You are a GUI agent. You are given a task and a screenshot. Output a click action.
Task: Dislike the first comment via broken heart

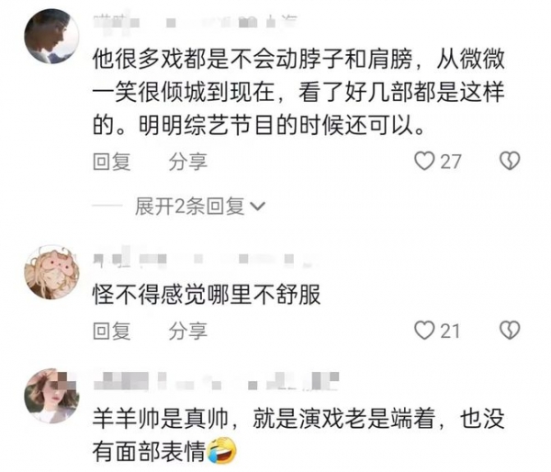pyautogui.click(x=510, y=162)
